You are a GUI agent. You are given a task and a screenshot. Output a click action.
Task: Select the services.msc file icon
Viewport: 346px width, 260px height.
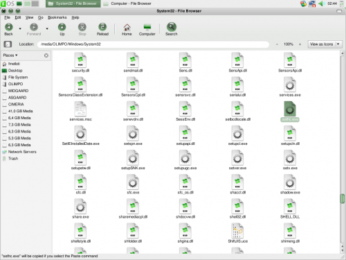80,109
